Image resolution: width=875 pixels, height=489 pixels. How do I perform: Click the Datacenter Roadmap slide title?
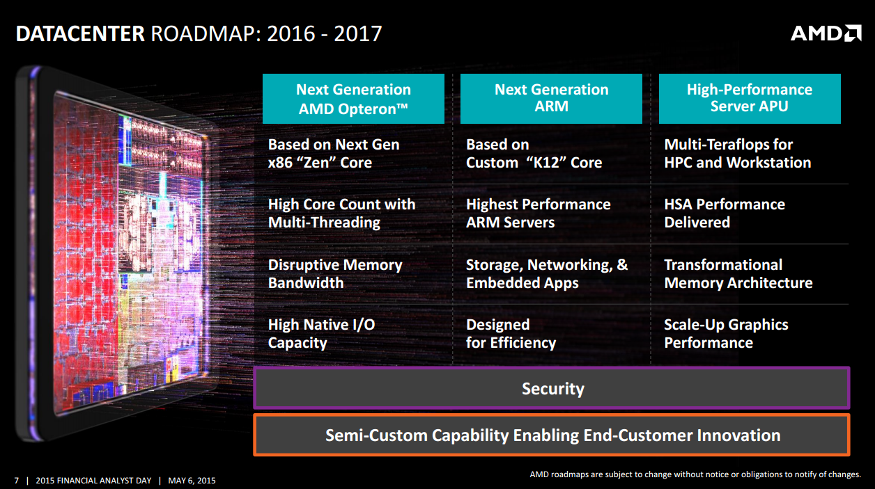click(x=199, y=33)
